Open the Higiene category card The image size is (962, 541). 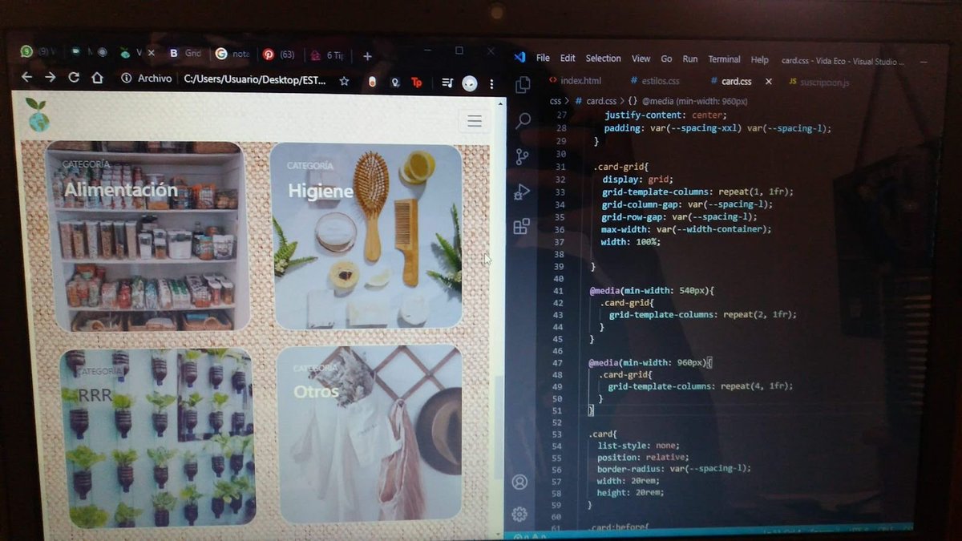coord(368,236)
